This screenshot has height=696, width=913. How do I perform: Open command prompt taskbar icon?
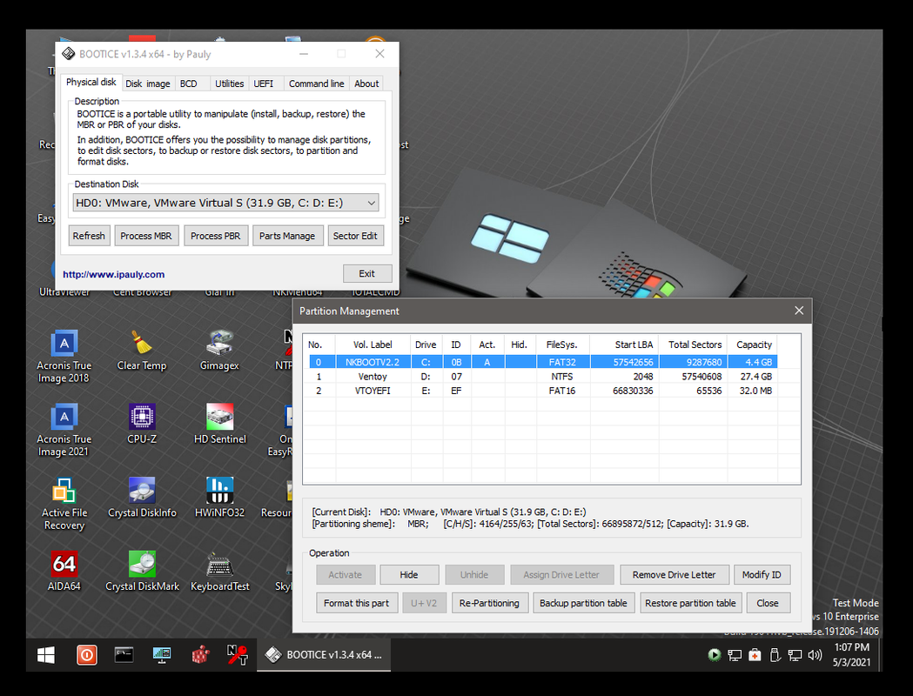(124, 655)
